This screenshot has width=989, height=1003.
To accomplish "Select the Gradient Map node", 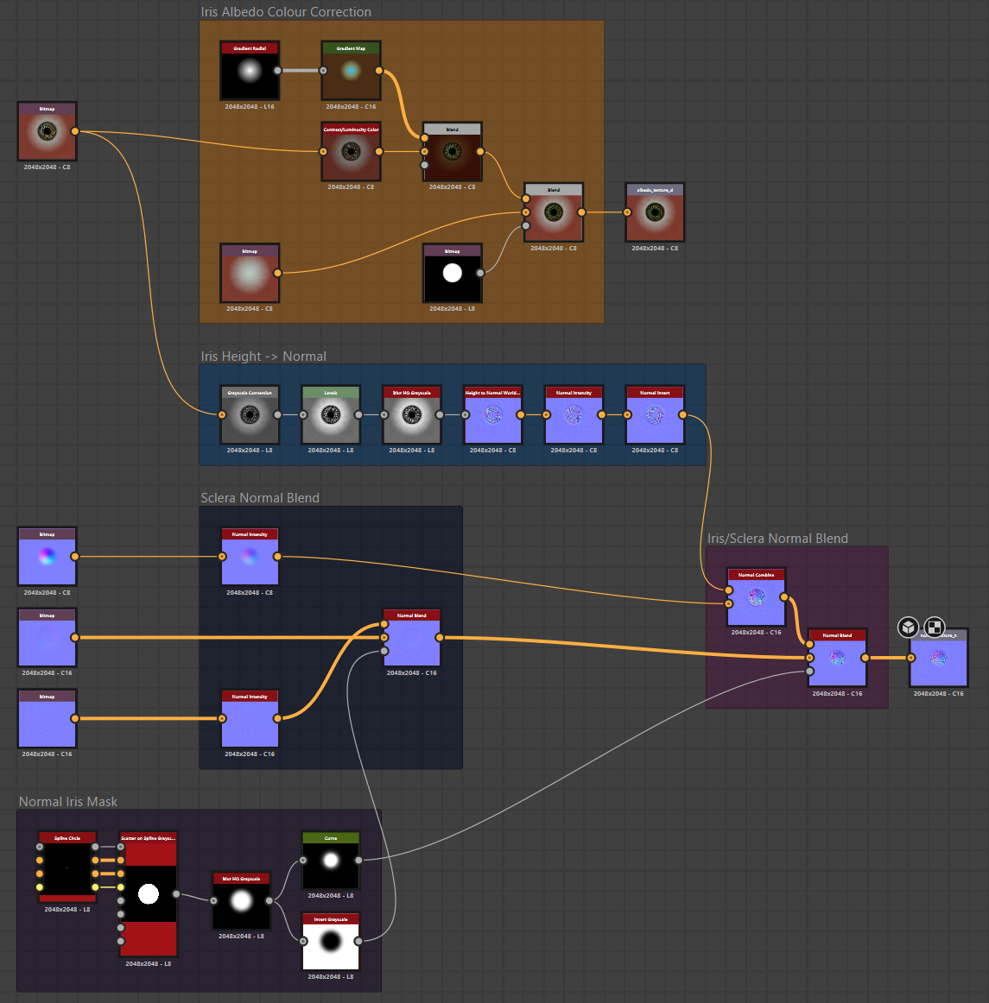I will tap(351, 71).
